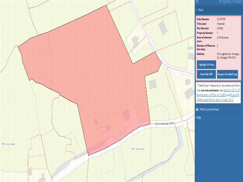Open the hamburger menu in the panel header
The image size is (243, 182).
point(197,2)
